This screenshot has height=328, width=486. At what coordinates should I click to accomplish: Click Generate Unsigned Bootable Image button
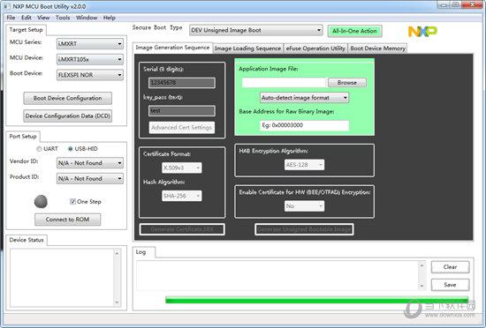304,229
